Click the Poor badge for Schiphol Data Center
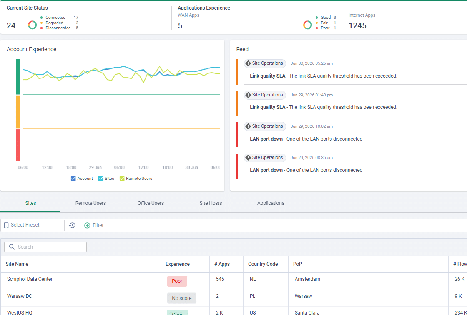 coord(177,281)
